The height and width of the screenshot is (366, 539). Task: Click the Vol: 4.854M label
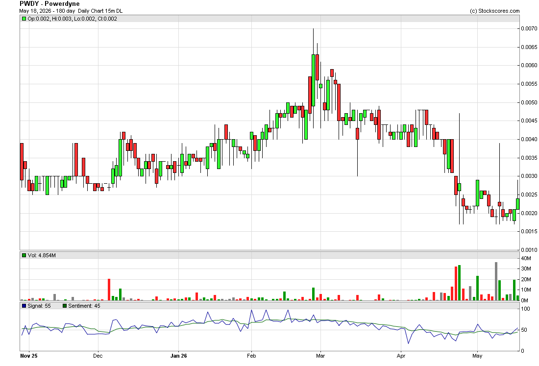tap(42, 255)
